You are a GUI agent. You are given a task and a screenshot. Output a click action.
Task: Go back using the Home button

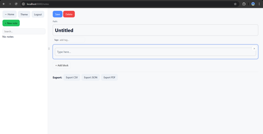[9, 14]
